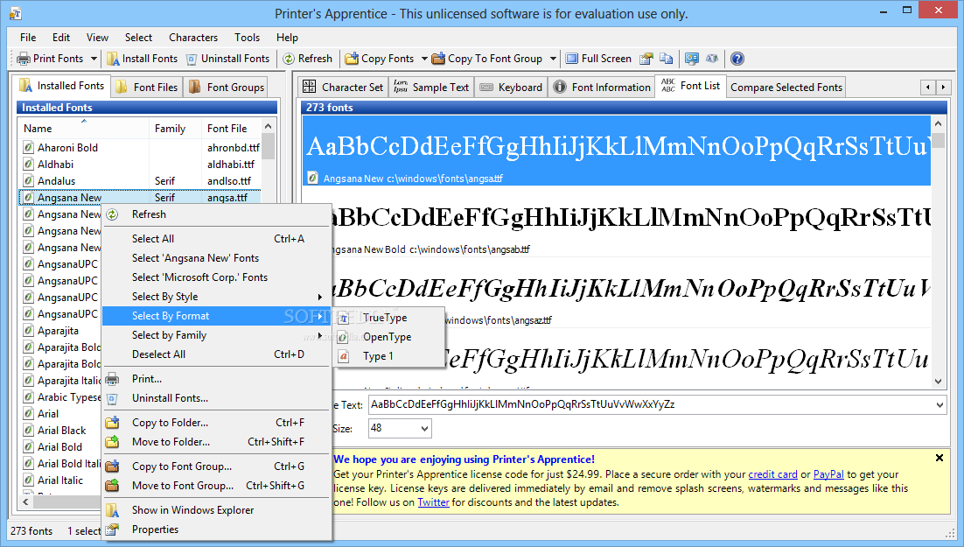
Task: Click the toolbar icon left of Help
Action: pyautogui.click(x=712, y=59)
